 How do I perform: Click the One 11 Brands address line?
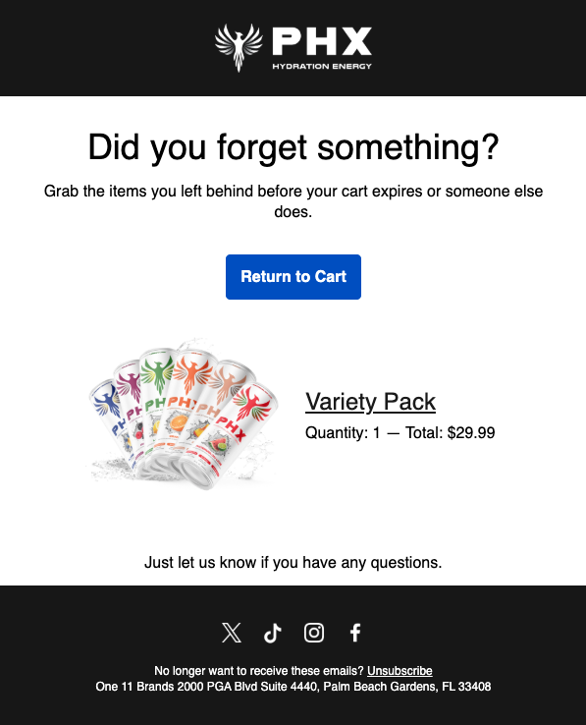(x=293, y=687)
